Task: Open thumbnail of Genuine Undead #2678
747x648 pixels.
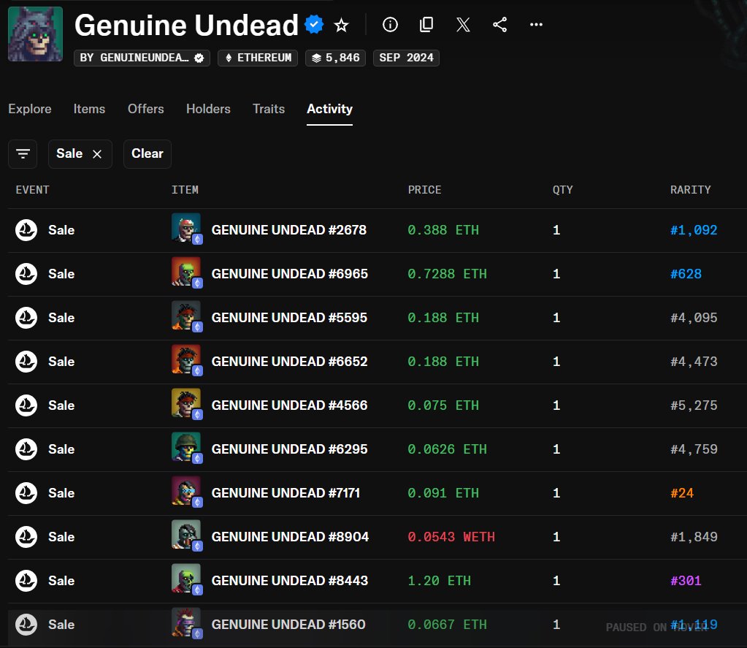Action: pyautogui.click(x=186, y=228)
